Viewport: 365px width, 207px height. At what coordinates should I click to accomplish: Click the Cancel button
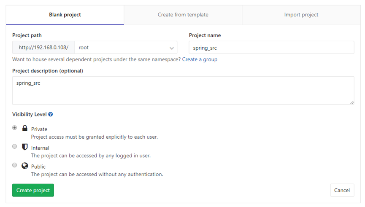(342, 190)
